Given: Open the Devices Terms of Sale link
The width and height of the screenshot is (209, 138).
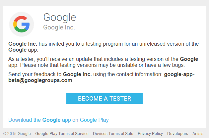Looking at the screenshot, I should (x=113, y=134).
